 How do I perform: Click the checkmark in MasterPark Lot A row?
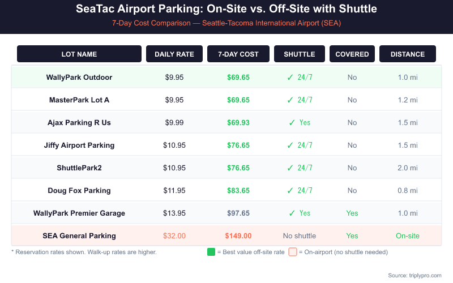coord(289,100)
